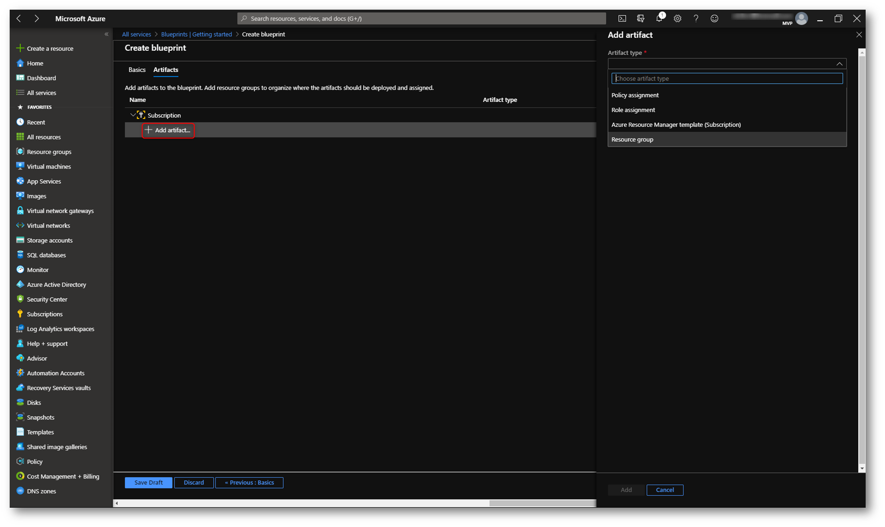
Task: Open Cloud Shell from the top bar
Action: (x=622, y=18)
